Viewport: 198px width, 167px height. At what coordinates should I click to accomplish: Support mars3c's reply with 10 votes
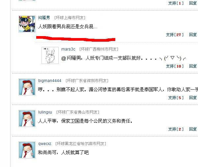click(x=175, y=66)
